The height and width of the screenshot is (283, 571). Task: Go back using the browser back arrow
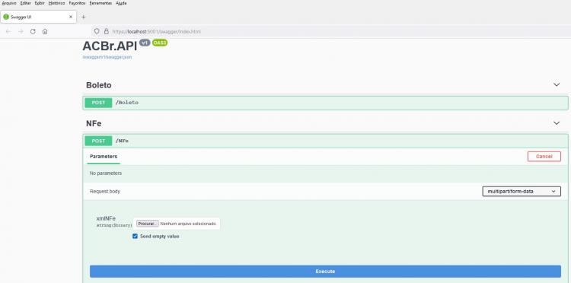click(8, 32)
